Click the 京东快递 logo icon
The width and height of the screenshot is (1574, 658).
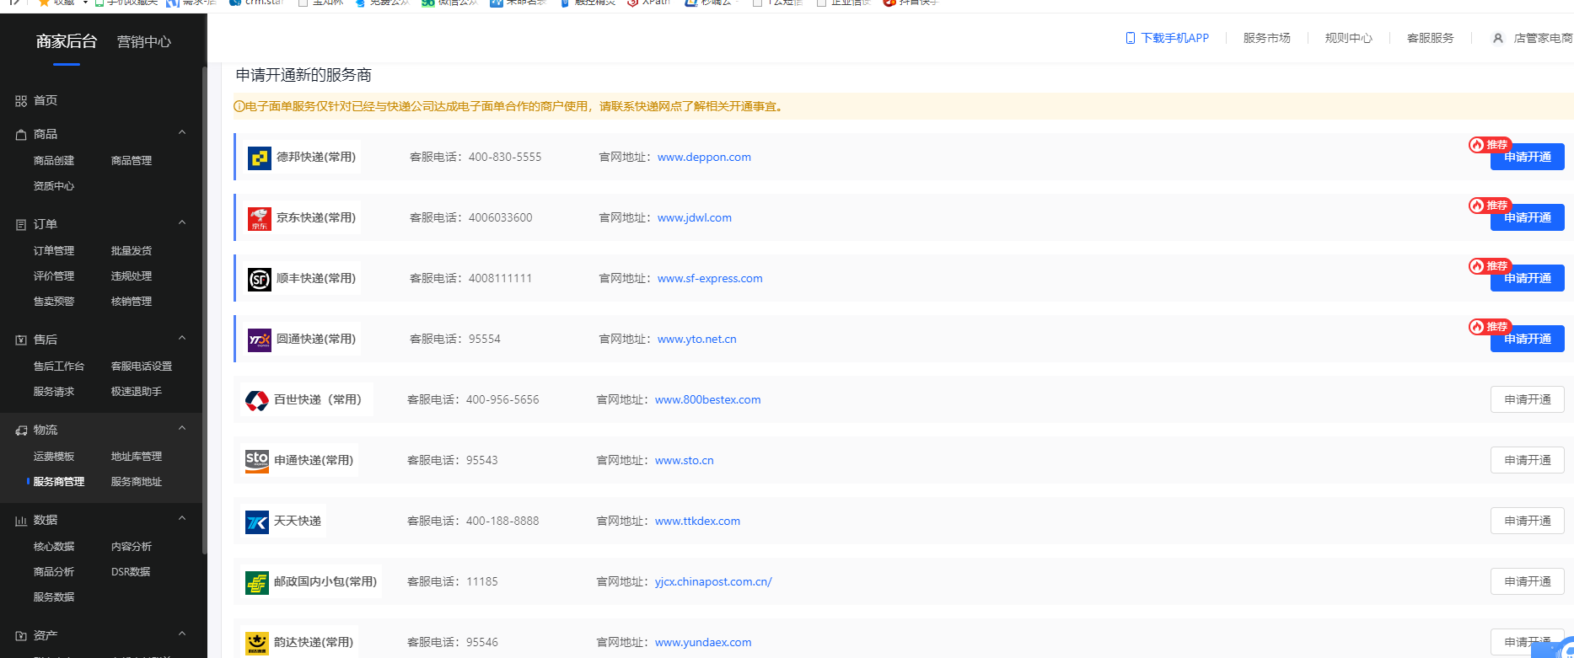[x=260, y=218]
